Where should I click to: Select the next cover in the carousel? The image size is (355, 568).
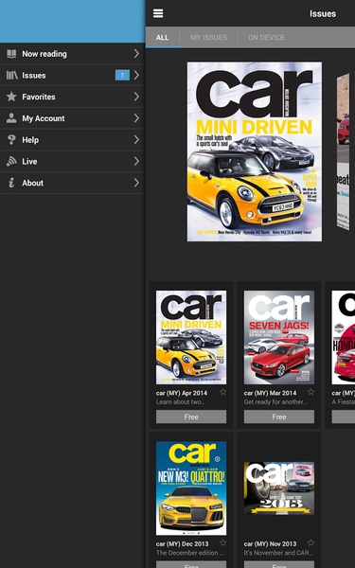(x=343, y=151)
